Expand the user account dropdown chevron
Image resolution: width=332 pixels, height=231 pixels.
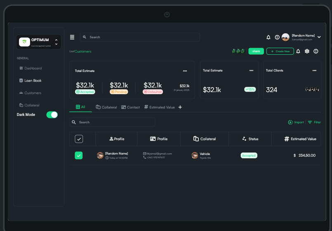pyautogui.click(x=319, y=37)
